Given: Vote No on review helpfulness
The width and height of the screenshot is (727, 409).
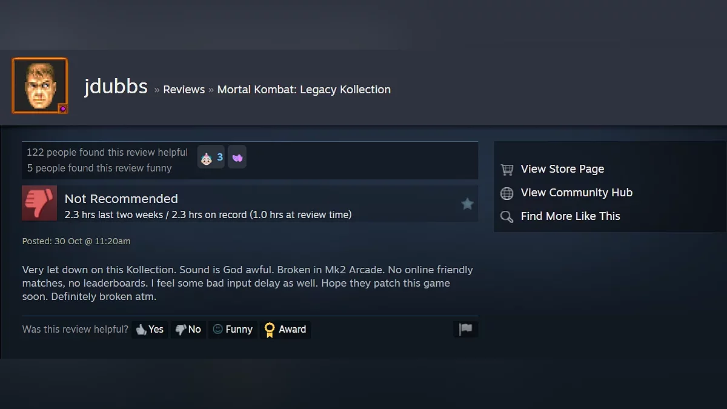Looking at the screenshot, I should tap(188, 330).
